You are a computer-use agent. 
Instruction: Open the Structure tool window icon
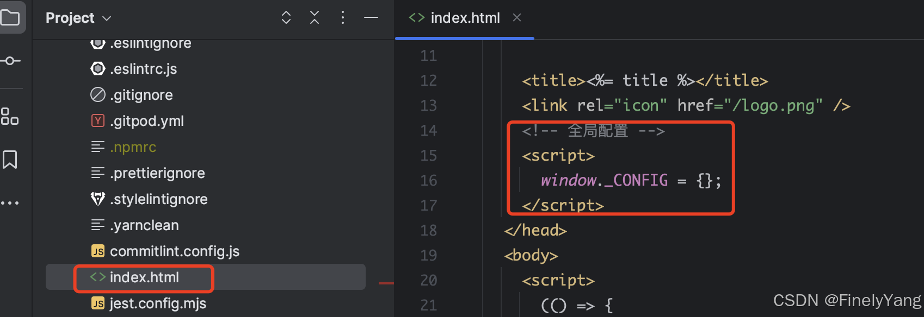pyautogui.click(x=10, y=116)
